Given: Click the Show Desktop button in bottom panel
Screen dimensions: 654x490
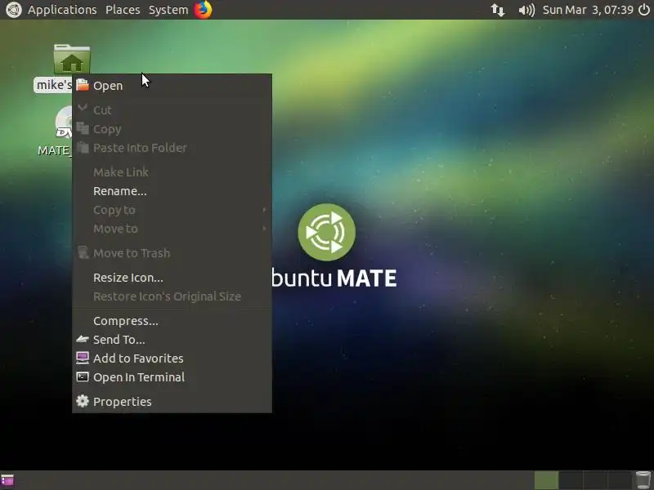Looking at the screenshot, I should pos(7,480).
